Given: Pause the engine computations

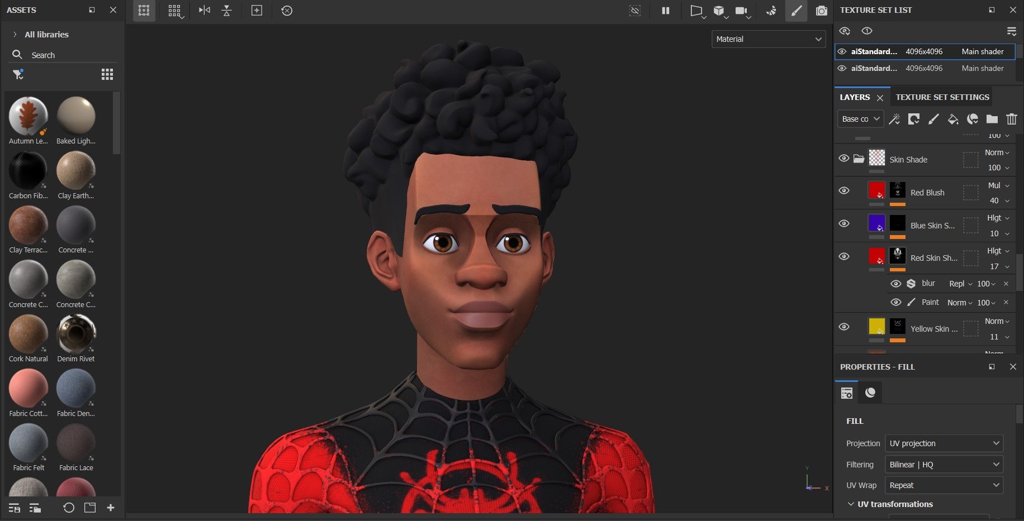Looking at the screenshot, I should [665, 11].
